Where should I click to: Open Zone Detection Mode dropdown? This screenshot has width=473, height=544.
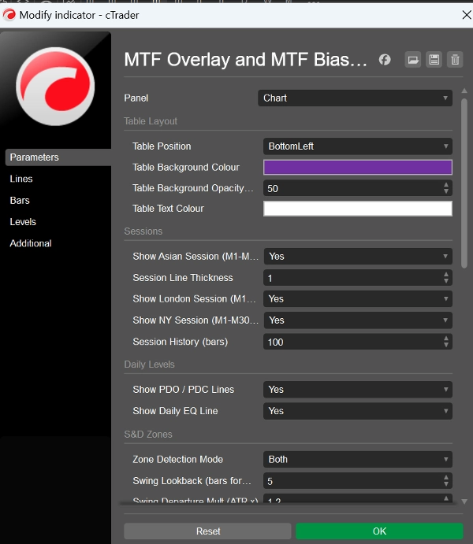click(358, 459)
